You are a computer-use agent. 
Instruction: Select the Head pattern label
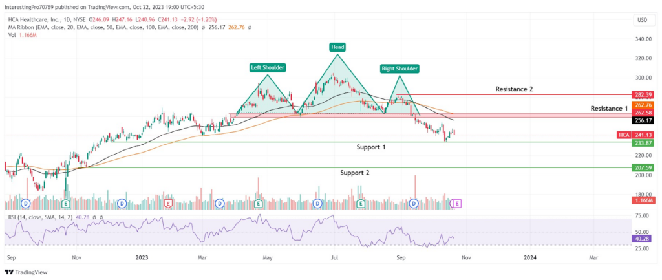(x=338, y=48)
